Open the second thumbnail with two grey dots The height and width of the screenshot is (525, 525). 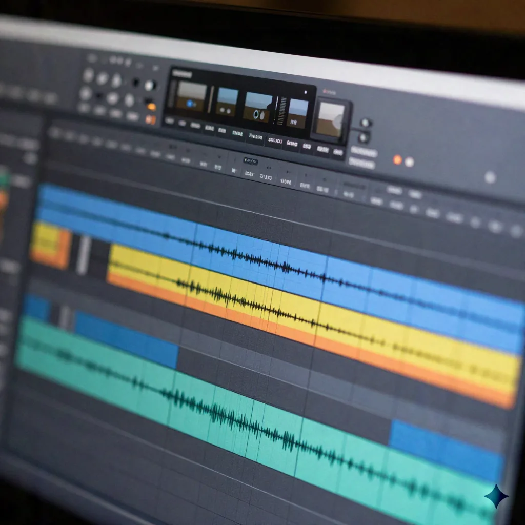point(227,102)
